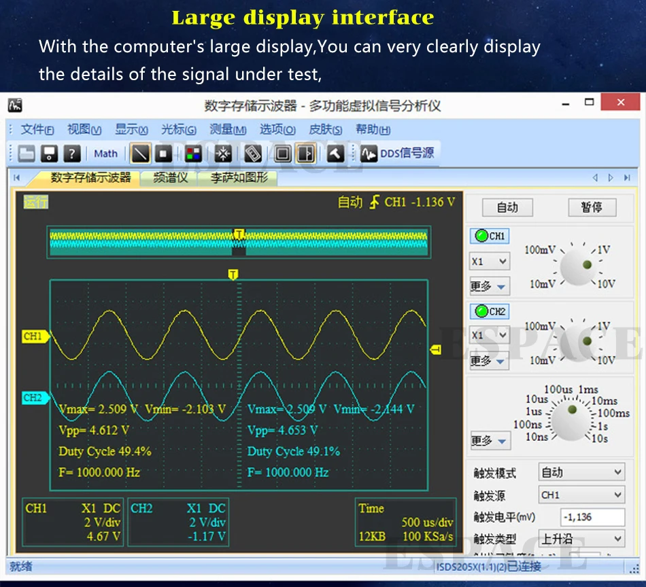Click the save floppy disk icon

click(49, 154)
